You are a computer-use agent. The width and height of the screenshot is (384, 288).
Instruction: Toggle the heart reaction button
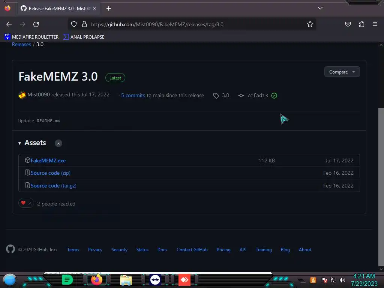(x=26, y=203)
